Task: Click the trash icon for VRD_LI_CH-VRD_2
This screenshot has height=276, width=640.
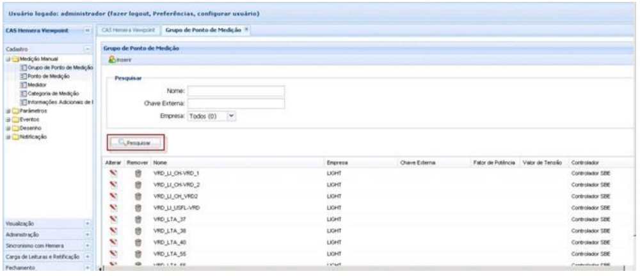Action: click(137, 185)
